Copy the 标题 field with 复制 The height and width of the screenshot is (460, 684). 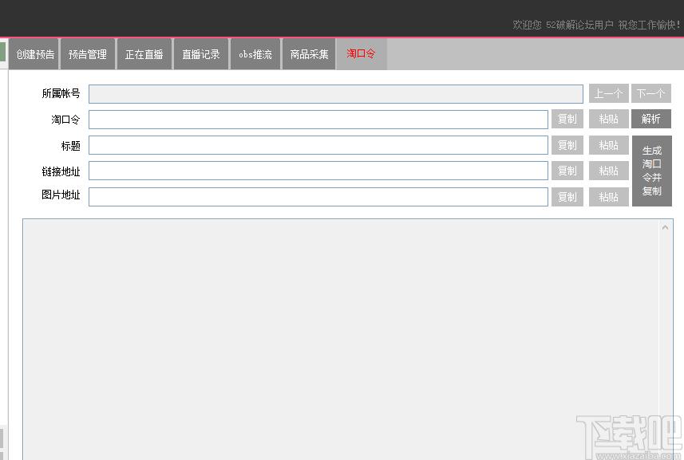[x=567, y=145]
